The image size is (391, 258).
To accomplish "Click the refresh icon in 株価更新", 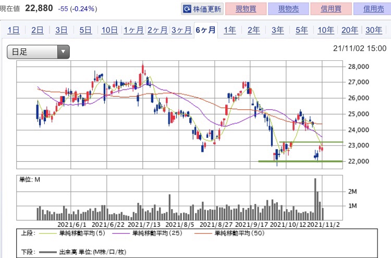I will tap(187, 9).
